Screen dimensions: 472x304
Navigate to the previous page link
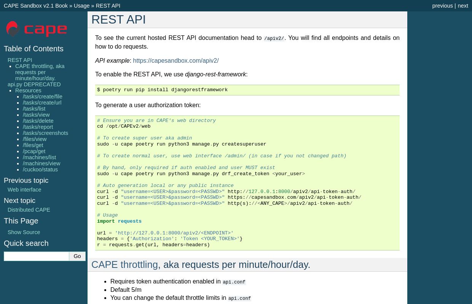click(442, 6)
